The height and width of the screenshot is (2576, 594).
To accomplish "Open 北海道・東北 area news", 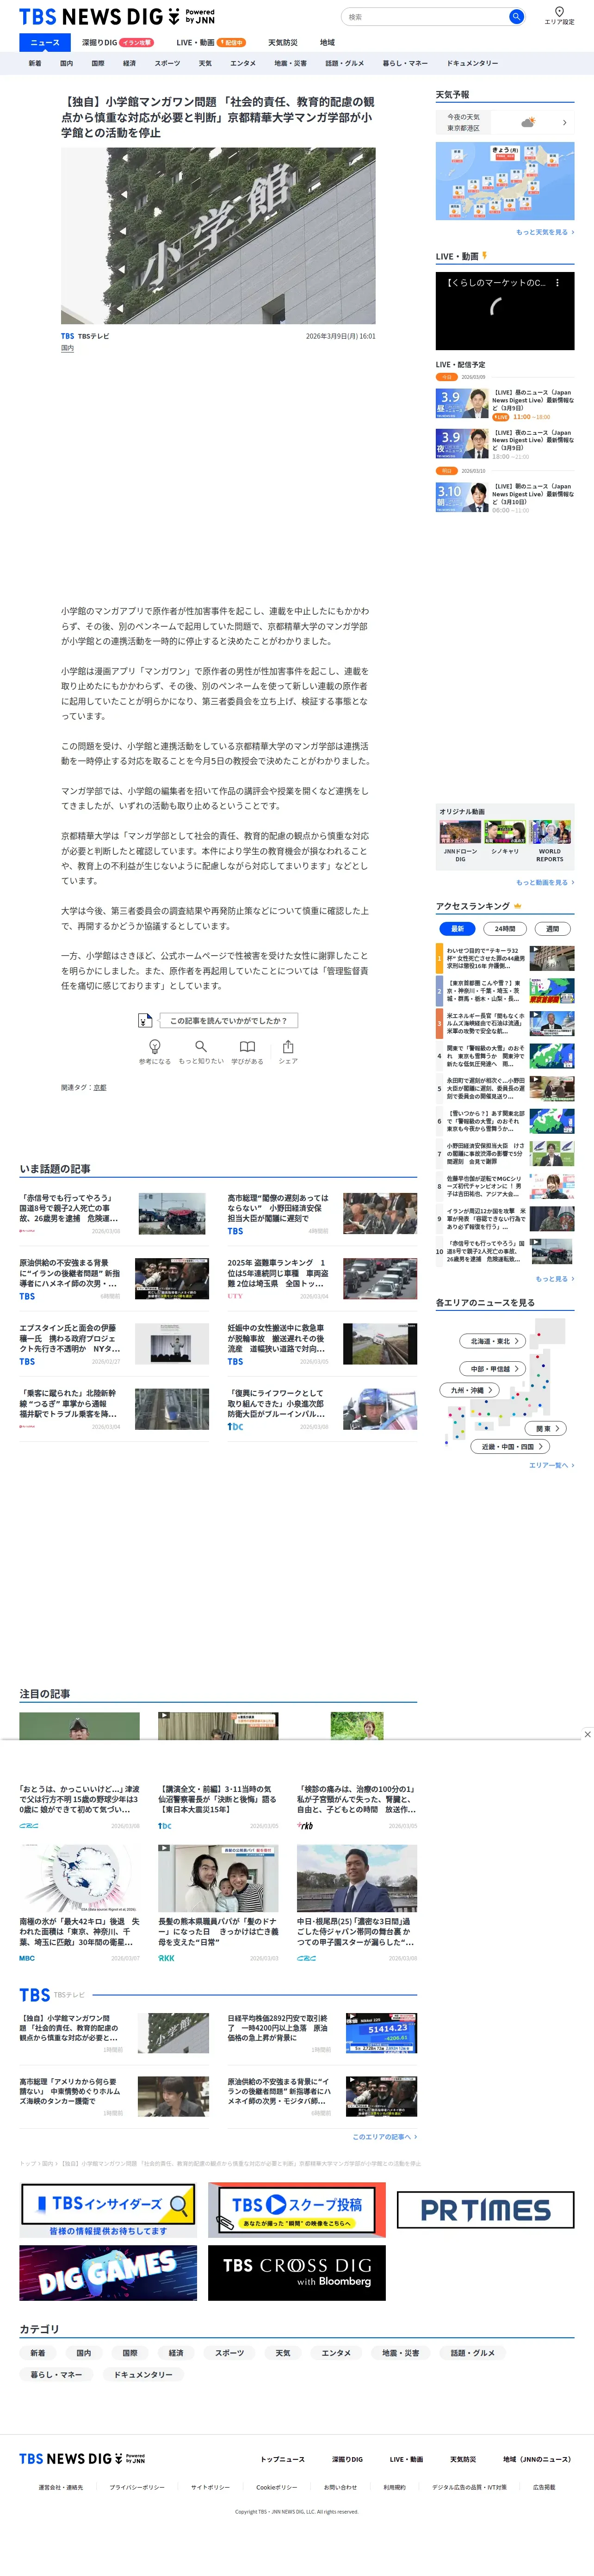I will click(492, 1341).
